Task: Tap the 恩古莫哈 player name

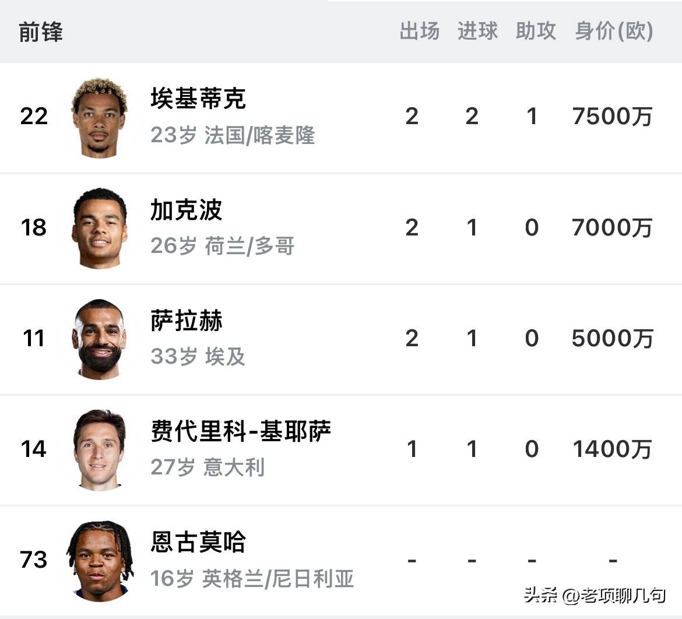Action: pyautogui.click(x=198, y=542)
